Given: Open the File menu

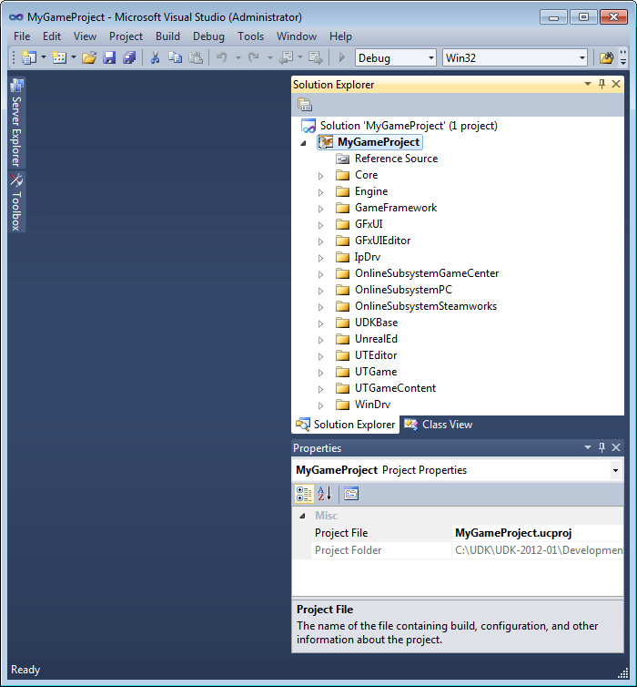Looking at the screenshot, I should [22, 36].
